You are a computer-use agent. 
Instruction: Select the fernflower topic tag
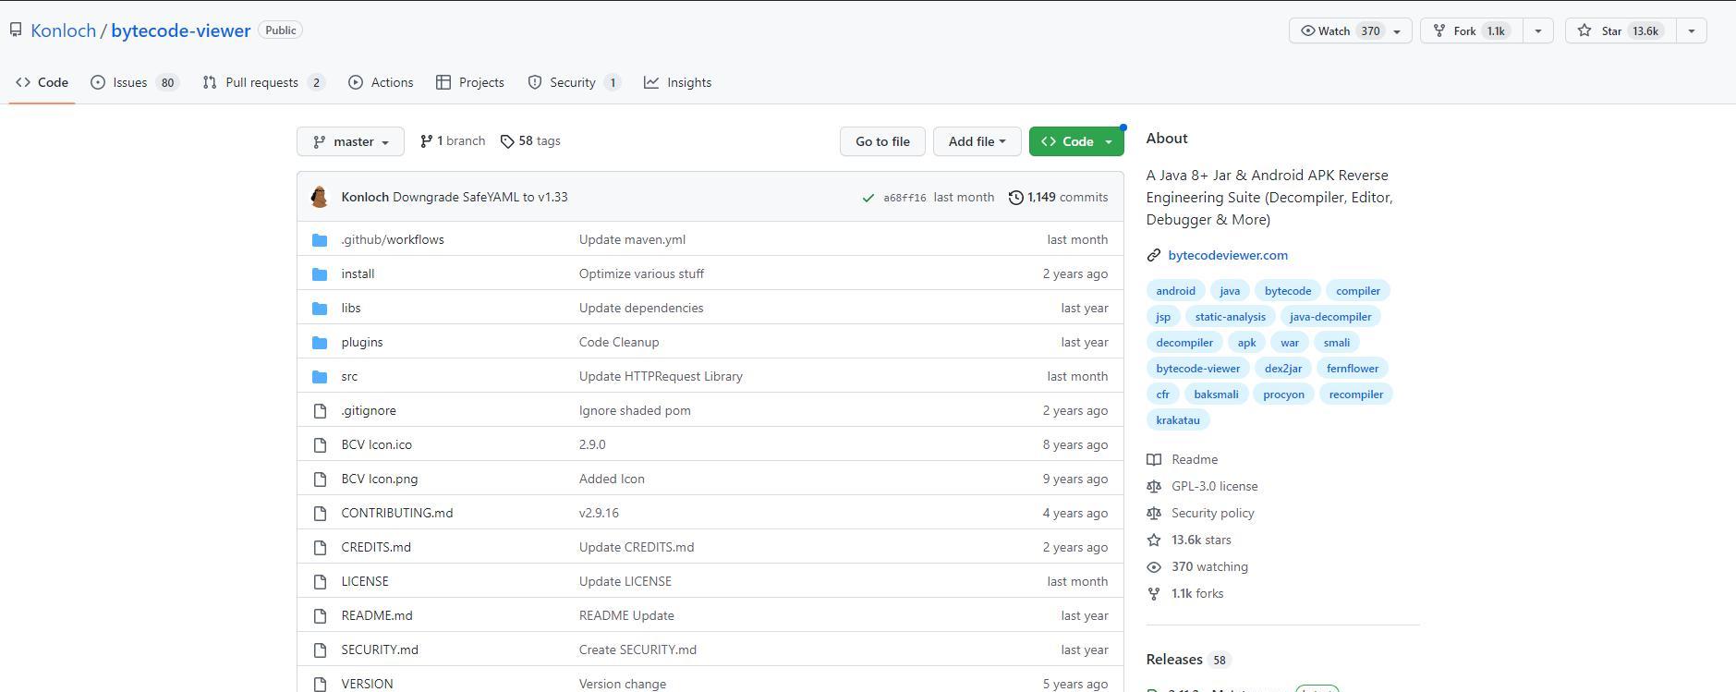[x=1353, y=369]
